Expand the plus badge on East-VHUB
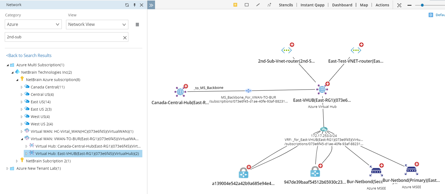Viewport: 445px width, 194px height. pos(327,84)
